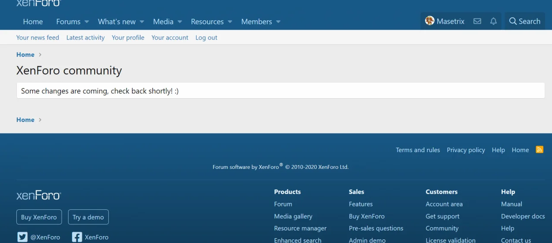Open the conversations envelope icon
The image size is (552, 243).
(x=477, y=21)
